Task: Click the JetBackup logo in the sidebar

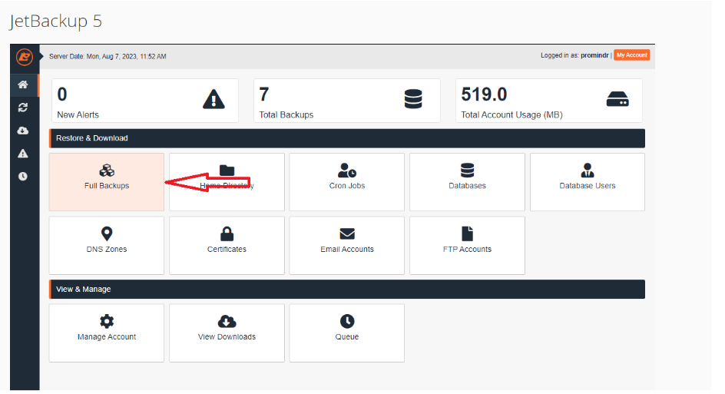Action: tap(24, 57)
